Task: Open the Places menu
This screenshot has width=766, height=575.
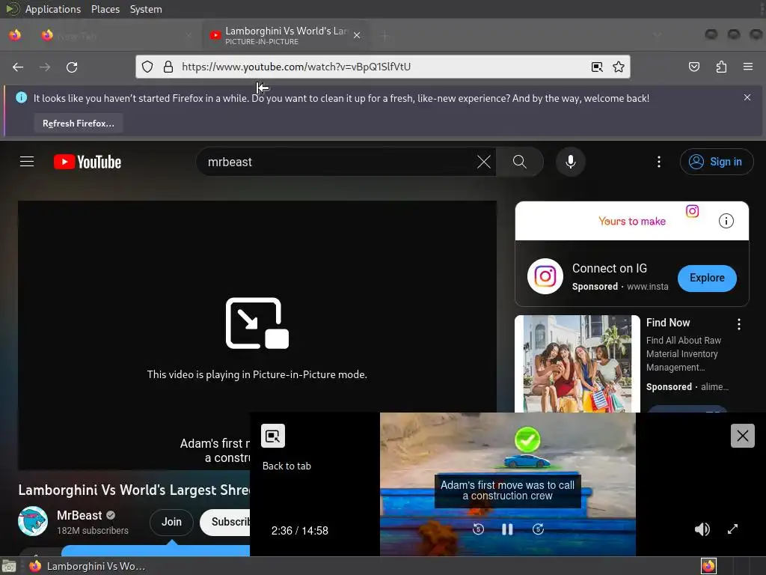Action: (105, 9)
